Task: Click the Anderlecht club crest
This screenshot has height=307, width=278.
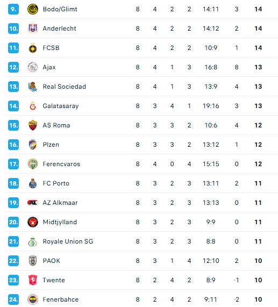Action: coord(33,28)
